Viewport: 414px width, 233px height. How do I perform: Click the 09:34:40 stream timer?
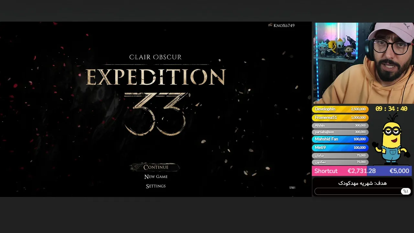tap(391, 109)
